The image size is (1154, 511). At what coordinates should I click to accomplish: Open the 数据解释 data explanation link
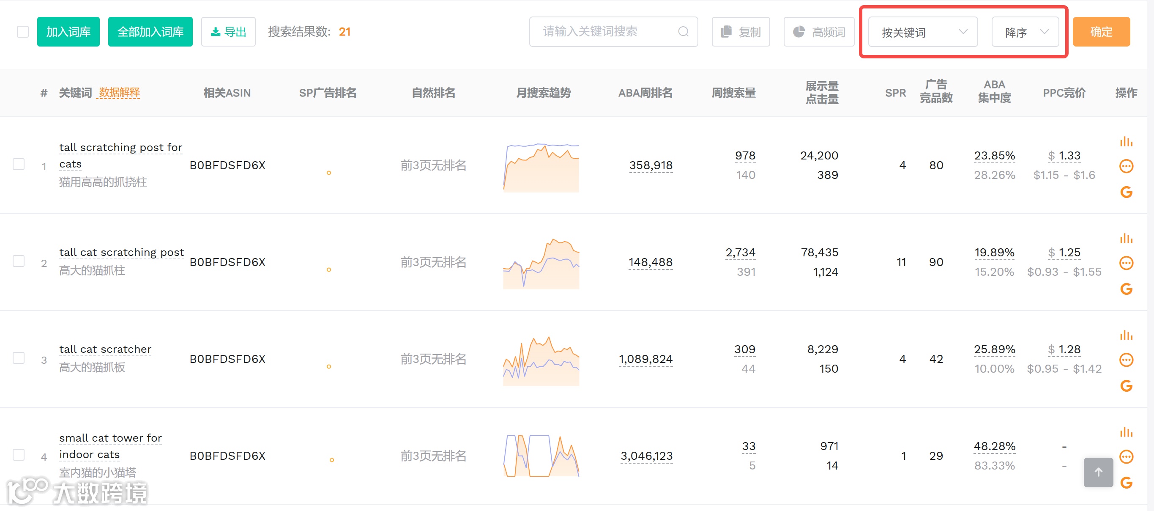tap(119, 93)
